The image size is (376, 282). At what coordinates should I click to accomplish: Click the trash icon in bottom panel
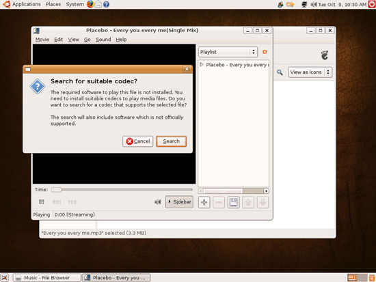pos(372,278)
